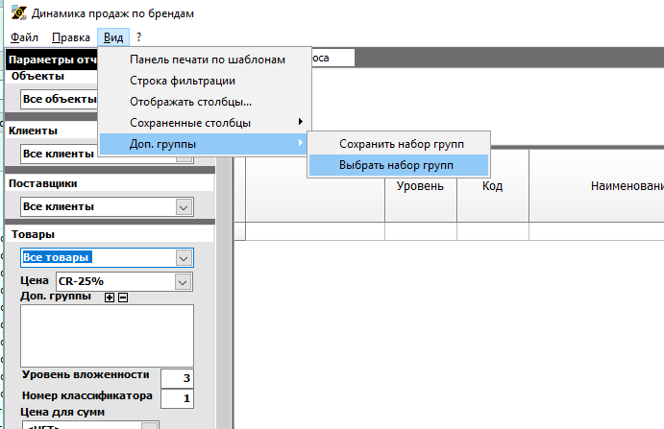The height and width of the screenshot is (429, 664).
Task: Open the Правка menu
Action: 71,37
